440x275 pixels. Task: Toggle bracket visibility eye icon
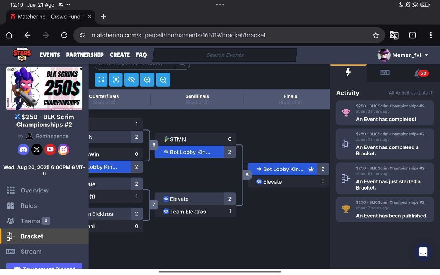[132, 80]
